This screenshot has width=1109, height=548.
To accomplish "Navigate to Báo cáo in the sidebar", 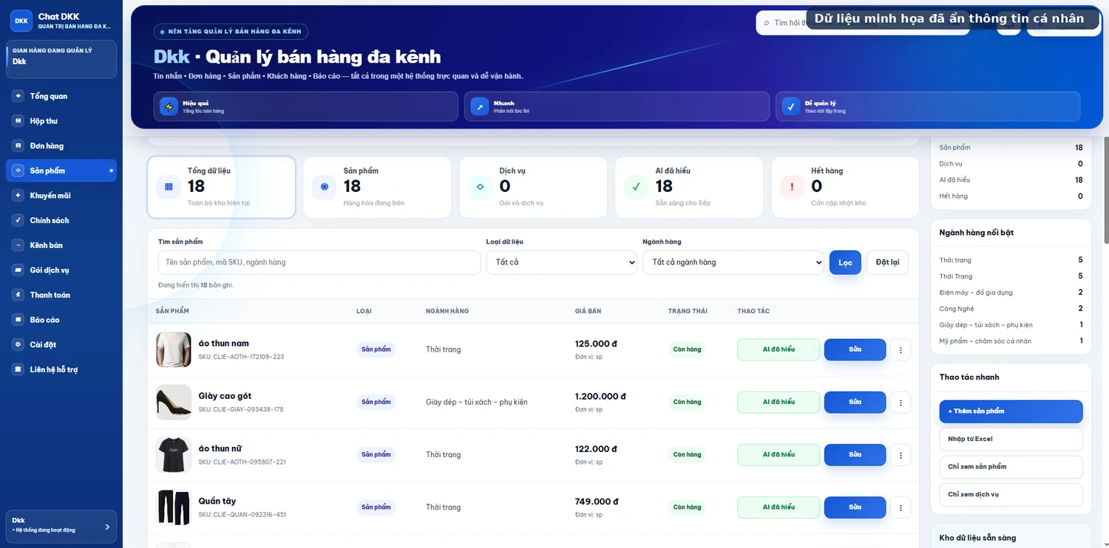I will click(x=61, y=320).
